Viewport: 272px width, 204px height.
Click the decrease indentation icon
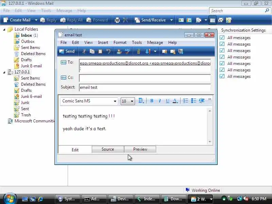coord(202,101)
